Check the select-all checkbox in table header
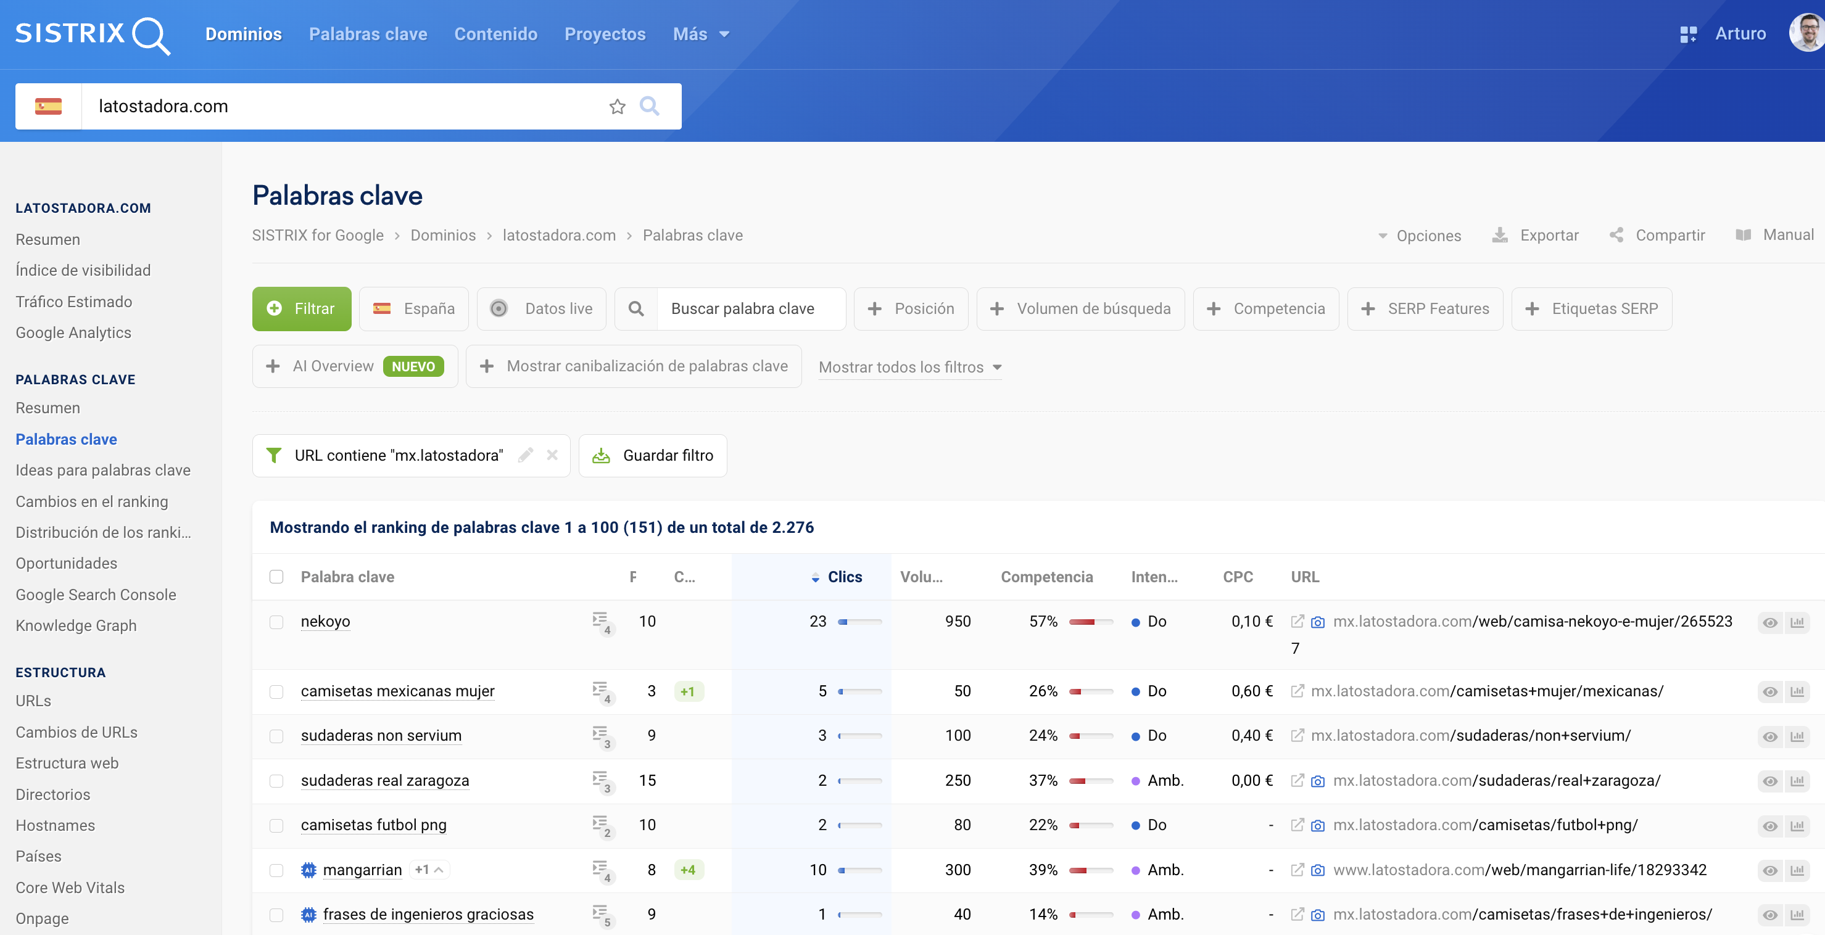The width and height of the screenshot is (1825, 935). tap(276, 577)
